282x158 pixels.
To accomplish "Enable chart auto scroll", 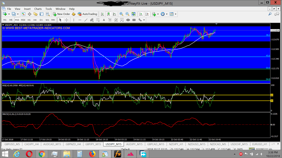I will 141,14.
